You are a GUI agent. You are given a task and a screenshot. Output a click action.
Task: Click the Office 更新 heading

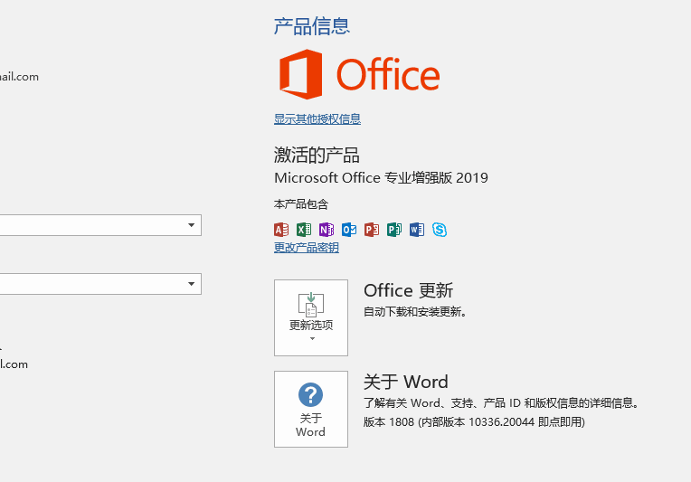click(x=409, y=291)
